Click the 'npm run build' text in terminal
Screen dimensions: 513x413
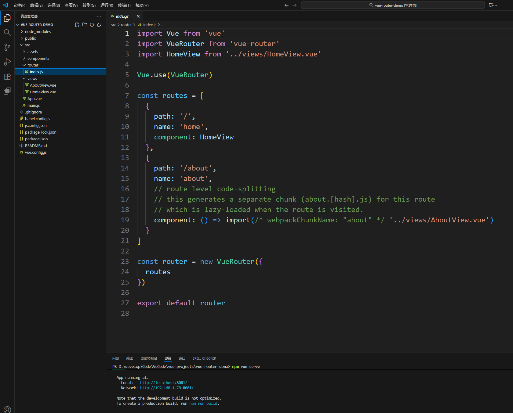203,403
